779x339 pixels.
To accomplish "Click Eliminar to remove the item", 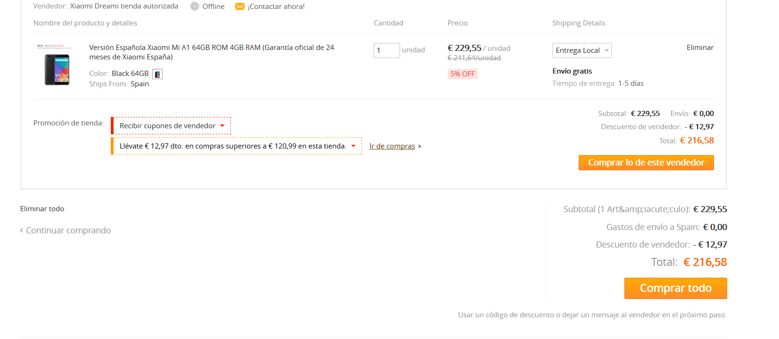I will [700, 48].
